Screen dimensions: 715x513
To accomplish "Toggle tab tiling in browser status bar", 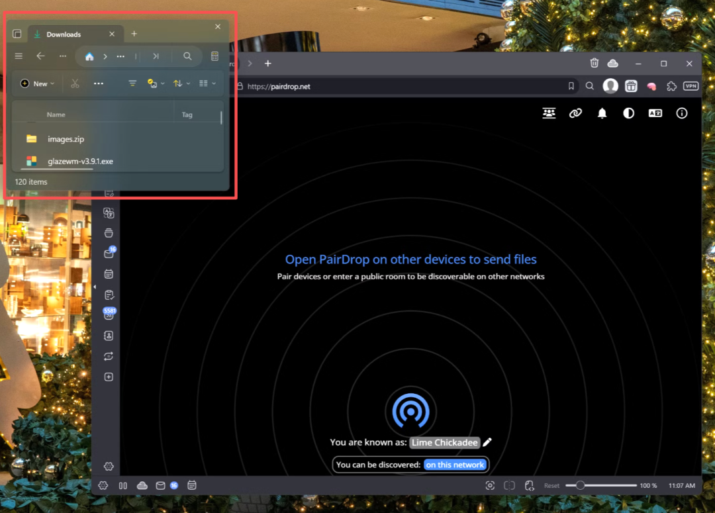I will click(122, 486).
